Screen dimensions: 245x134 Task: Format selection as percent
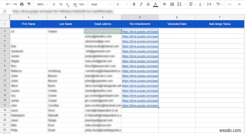(x=61, y=4)
